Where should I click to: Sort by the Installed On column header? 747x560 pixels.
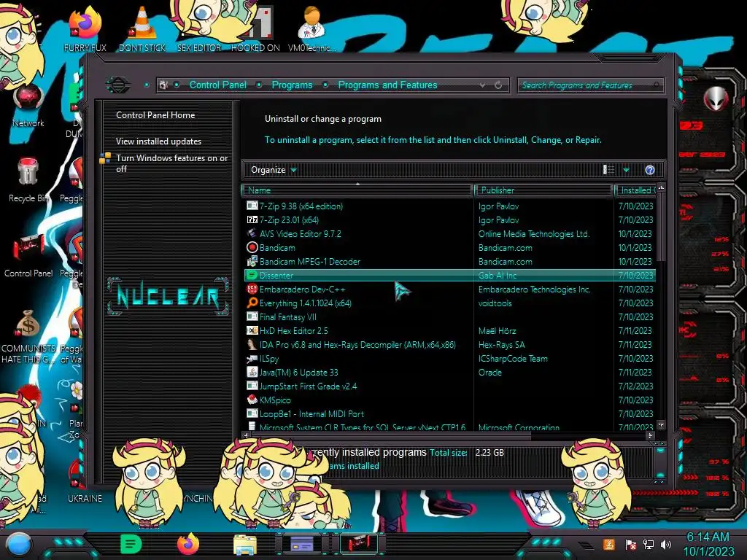(x=636, y=190)
